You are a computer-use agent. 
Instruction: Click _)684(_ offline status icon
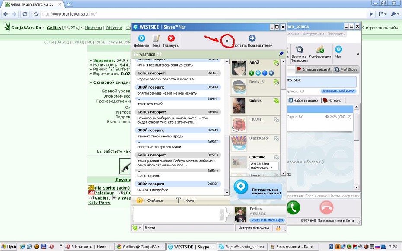coord(276,119)
